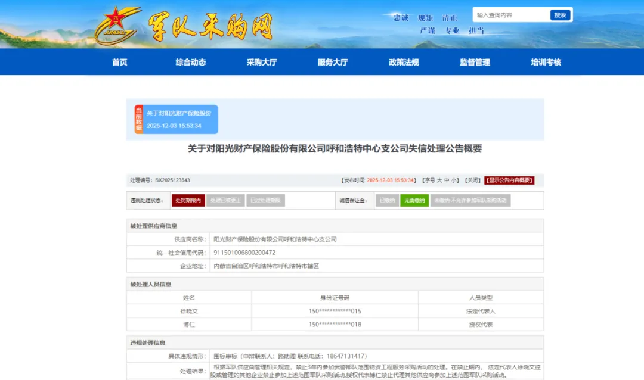
Task: Open 政策法规 navigation item
Action: pos(404,63)
